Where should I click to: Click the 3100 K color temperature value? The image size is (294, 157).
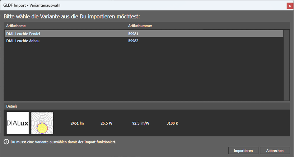[x=172, y=123]
